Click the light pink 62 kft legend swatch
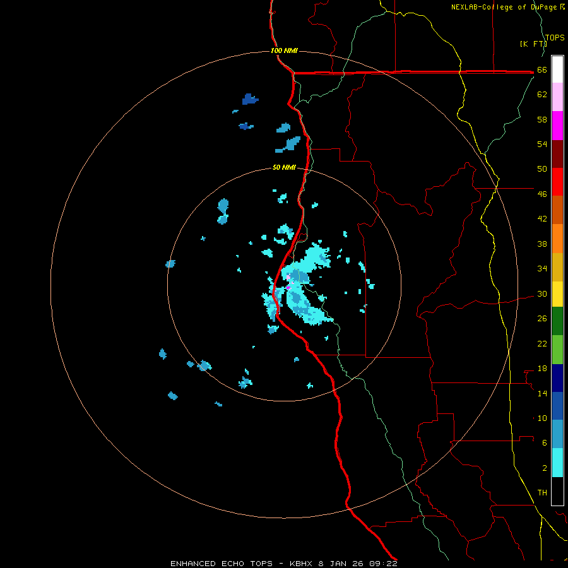 (x=557, y=97)
